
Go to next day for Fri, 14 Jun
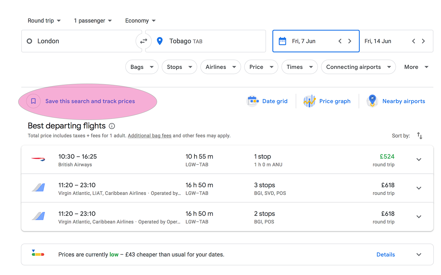(423, 41)
